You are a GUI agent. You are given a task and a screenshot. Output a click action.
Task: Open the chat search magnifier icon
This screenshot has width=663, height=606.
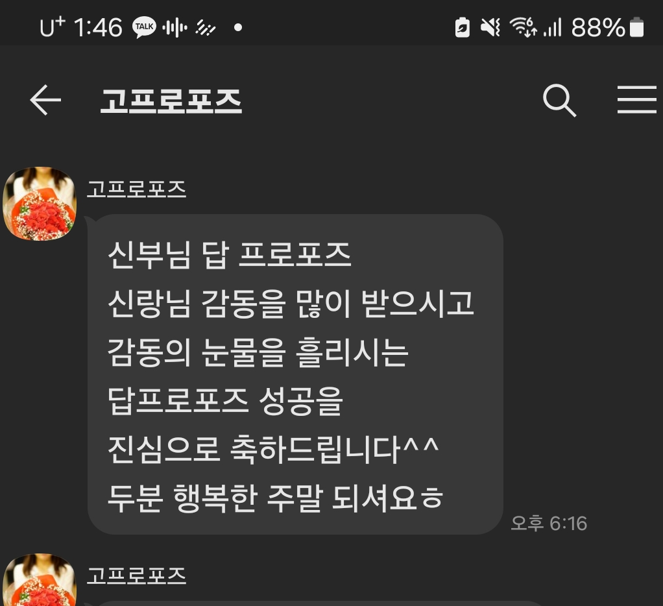(559, 100)
